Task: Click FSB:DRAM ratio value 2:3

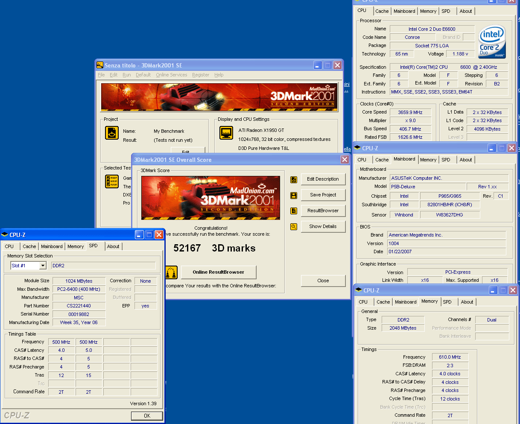Action: (450, 366)
